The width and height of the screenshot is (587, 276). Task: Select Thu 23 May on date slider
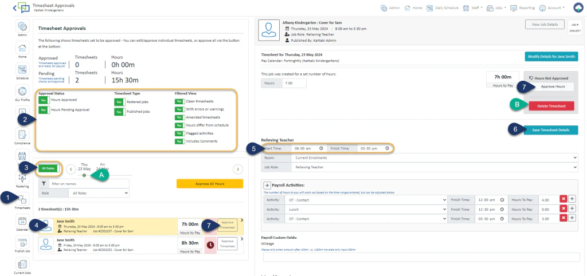point(84,175)
